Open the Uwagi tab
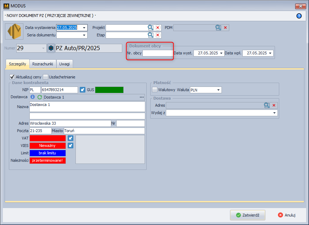This screenshot has width=309, height=225. (x=64, y=64)
